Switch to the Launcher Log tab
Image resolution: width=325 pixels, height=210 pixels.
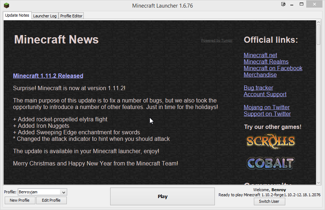click(45, 16)
